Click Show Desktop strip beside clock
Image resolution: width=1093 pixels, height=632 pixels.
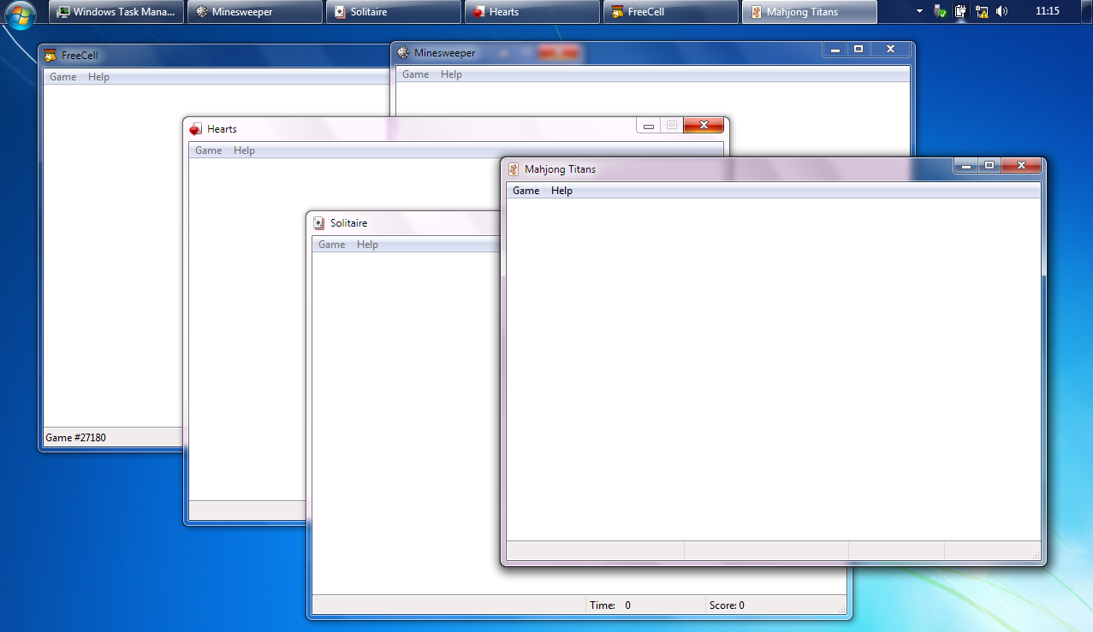[1087, 12]
